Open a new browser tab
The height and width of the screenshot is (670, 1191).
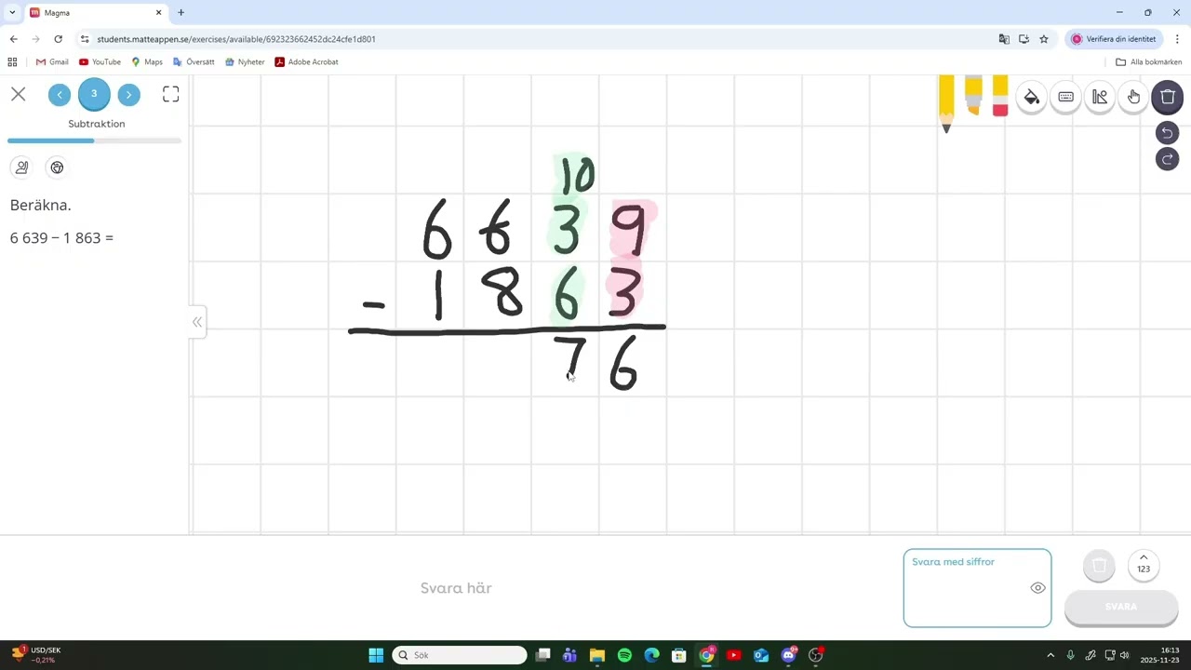(x=181, y=13)
